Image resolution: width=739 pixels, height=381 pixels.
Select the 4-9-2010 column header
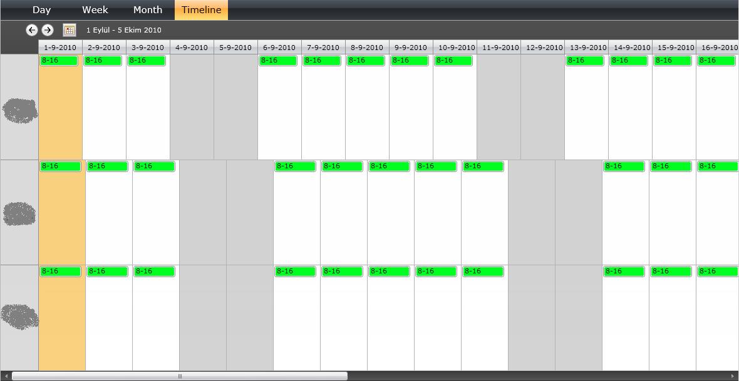point(192,47)
